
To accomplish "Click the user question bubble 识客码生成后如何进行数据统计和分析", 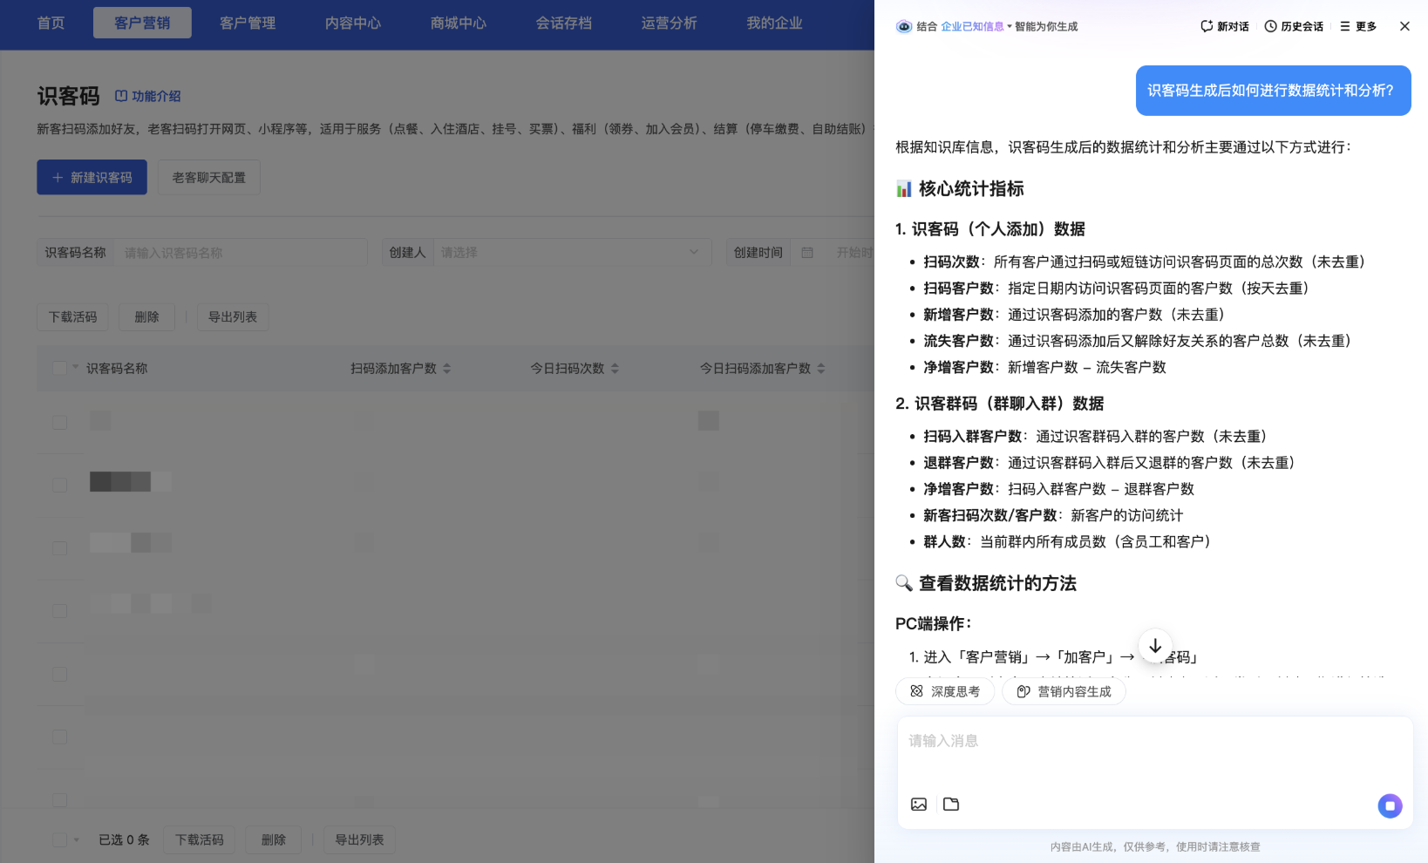I will [1273, 91].
